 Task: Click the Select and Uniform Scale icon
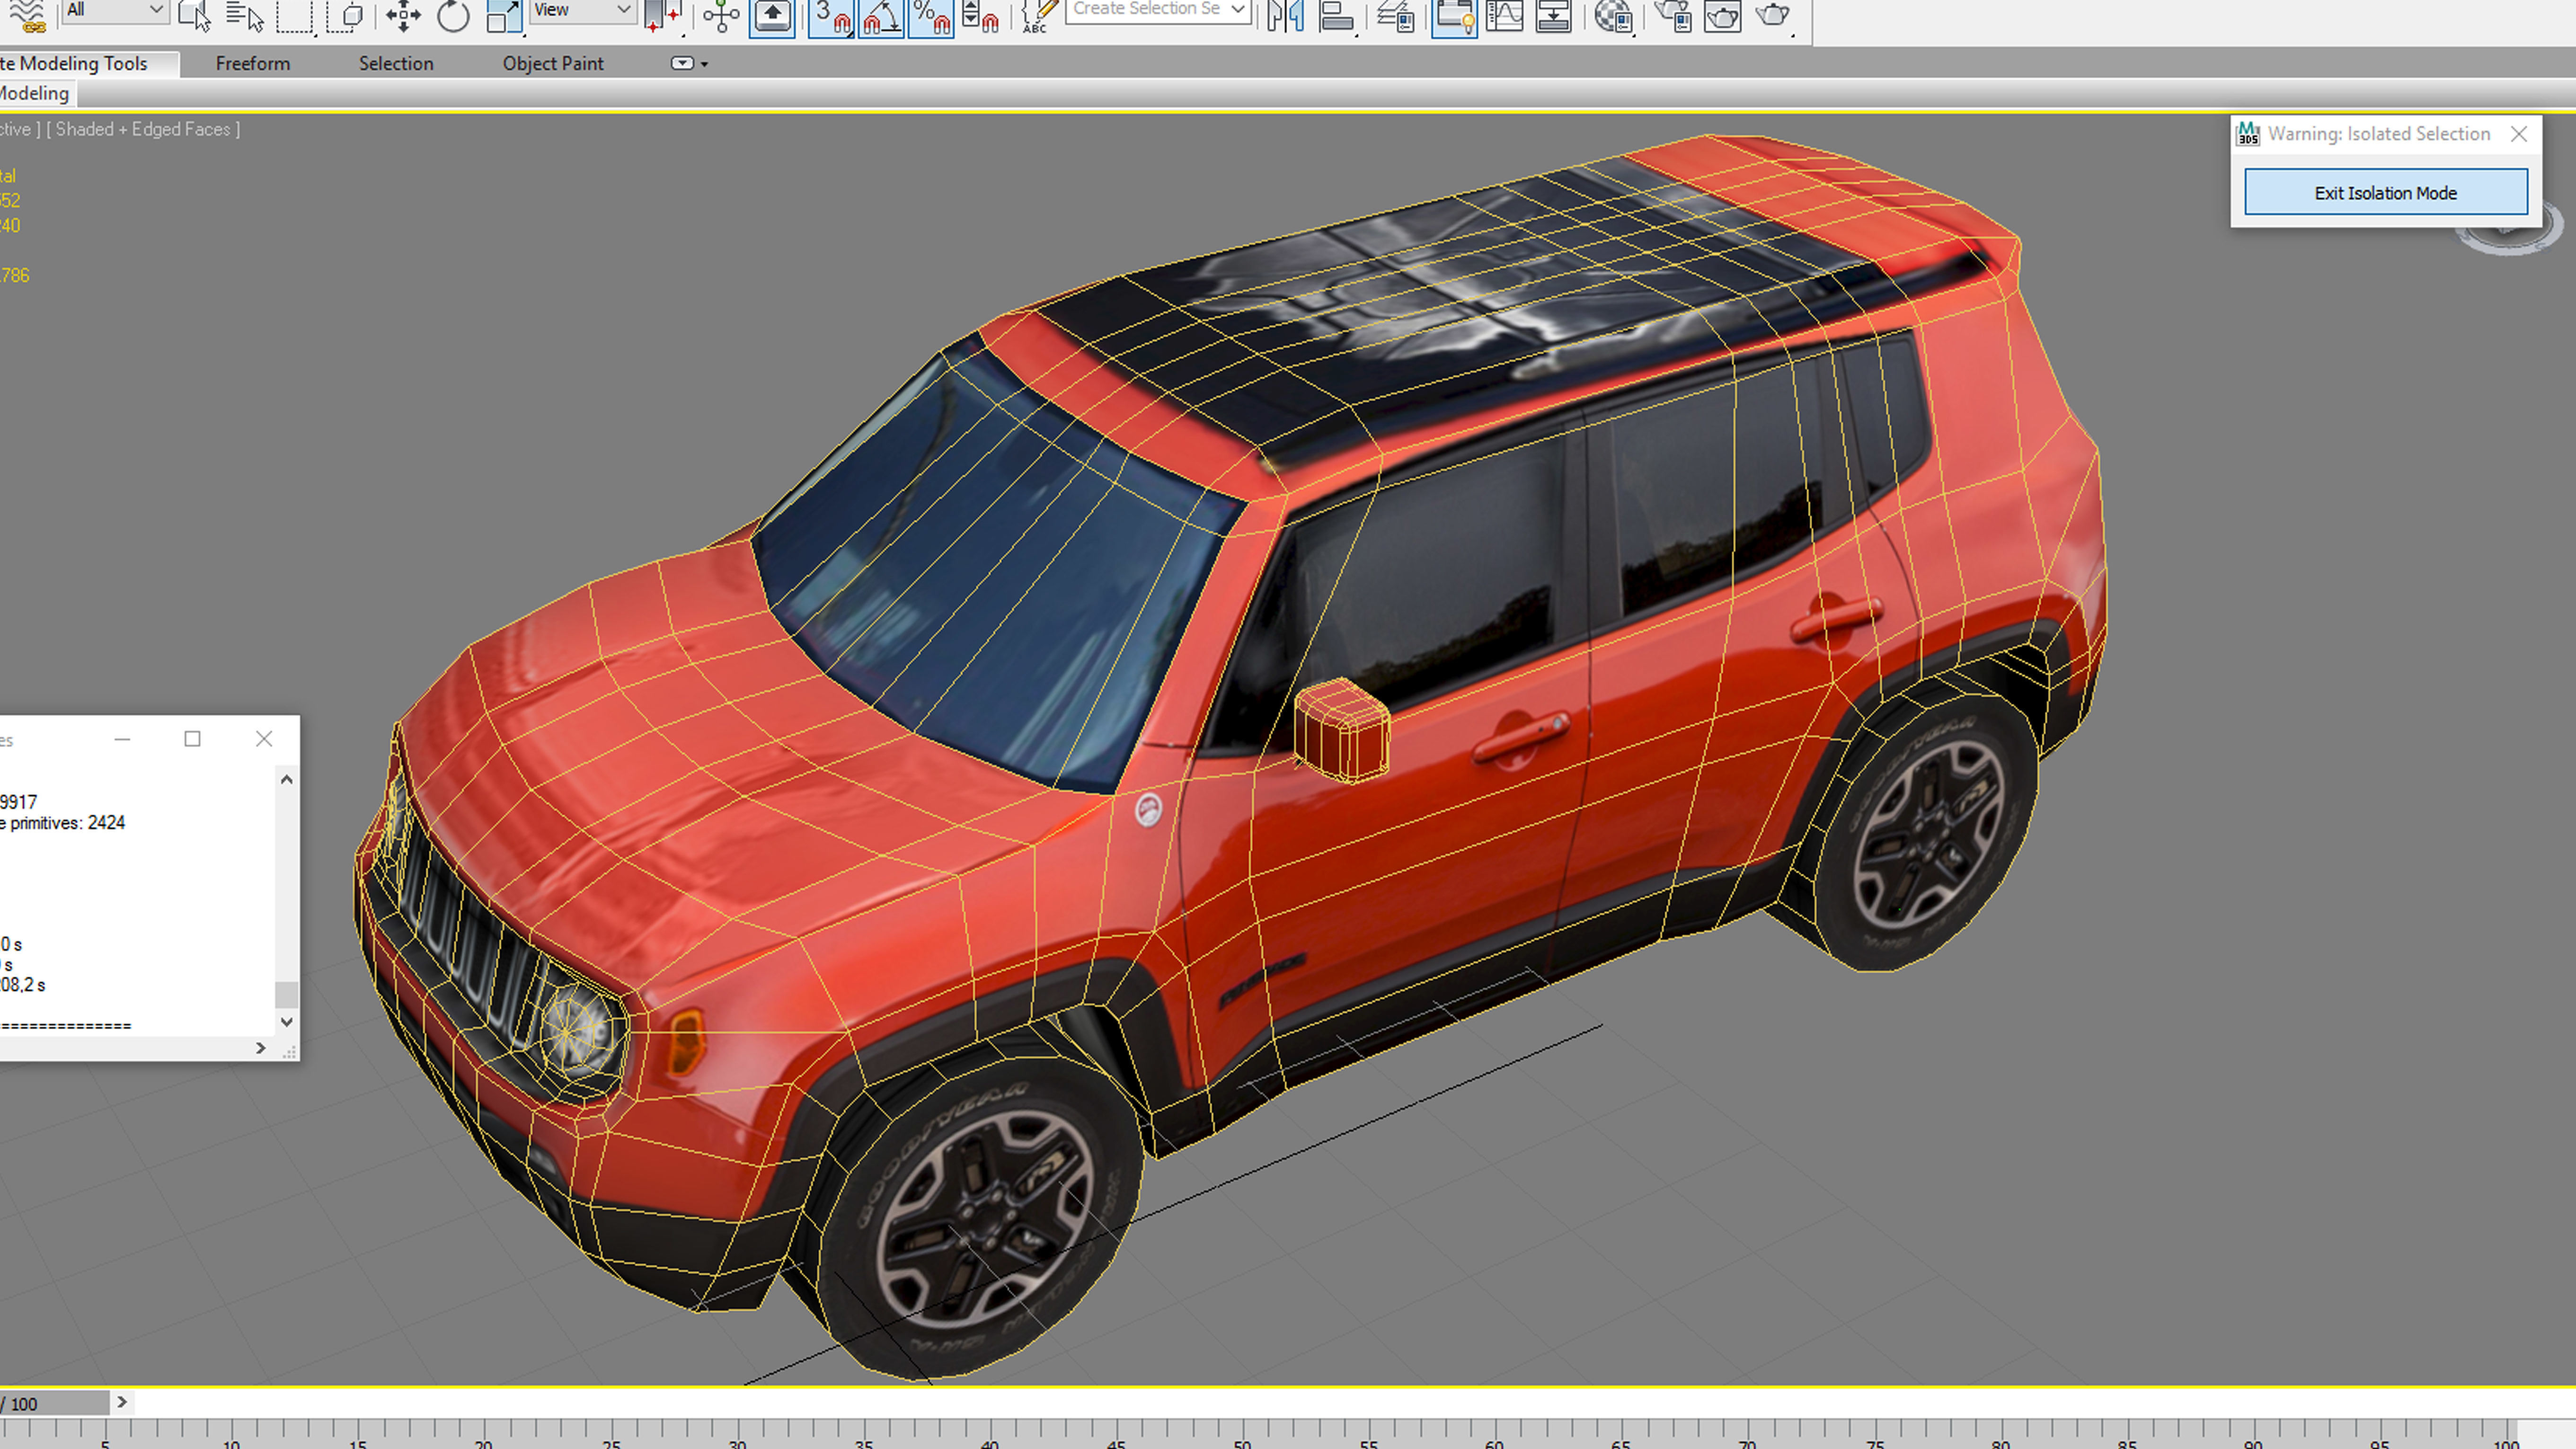coord(503,15)
